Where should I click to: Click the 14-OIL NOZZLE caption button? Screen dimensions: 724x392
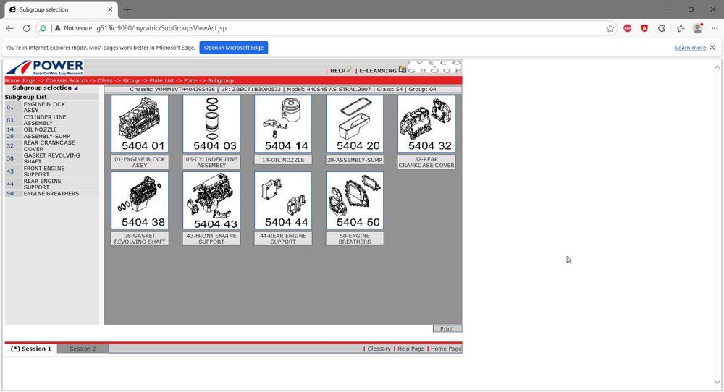point(283,160)
